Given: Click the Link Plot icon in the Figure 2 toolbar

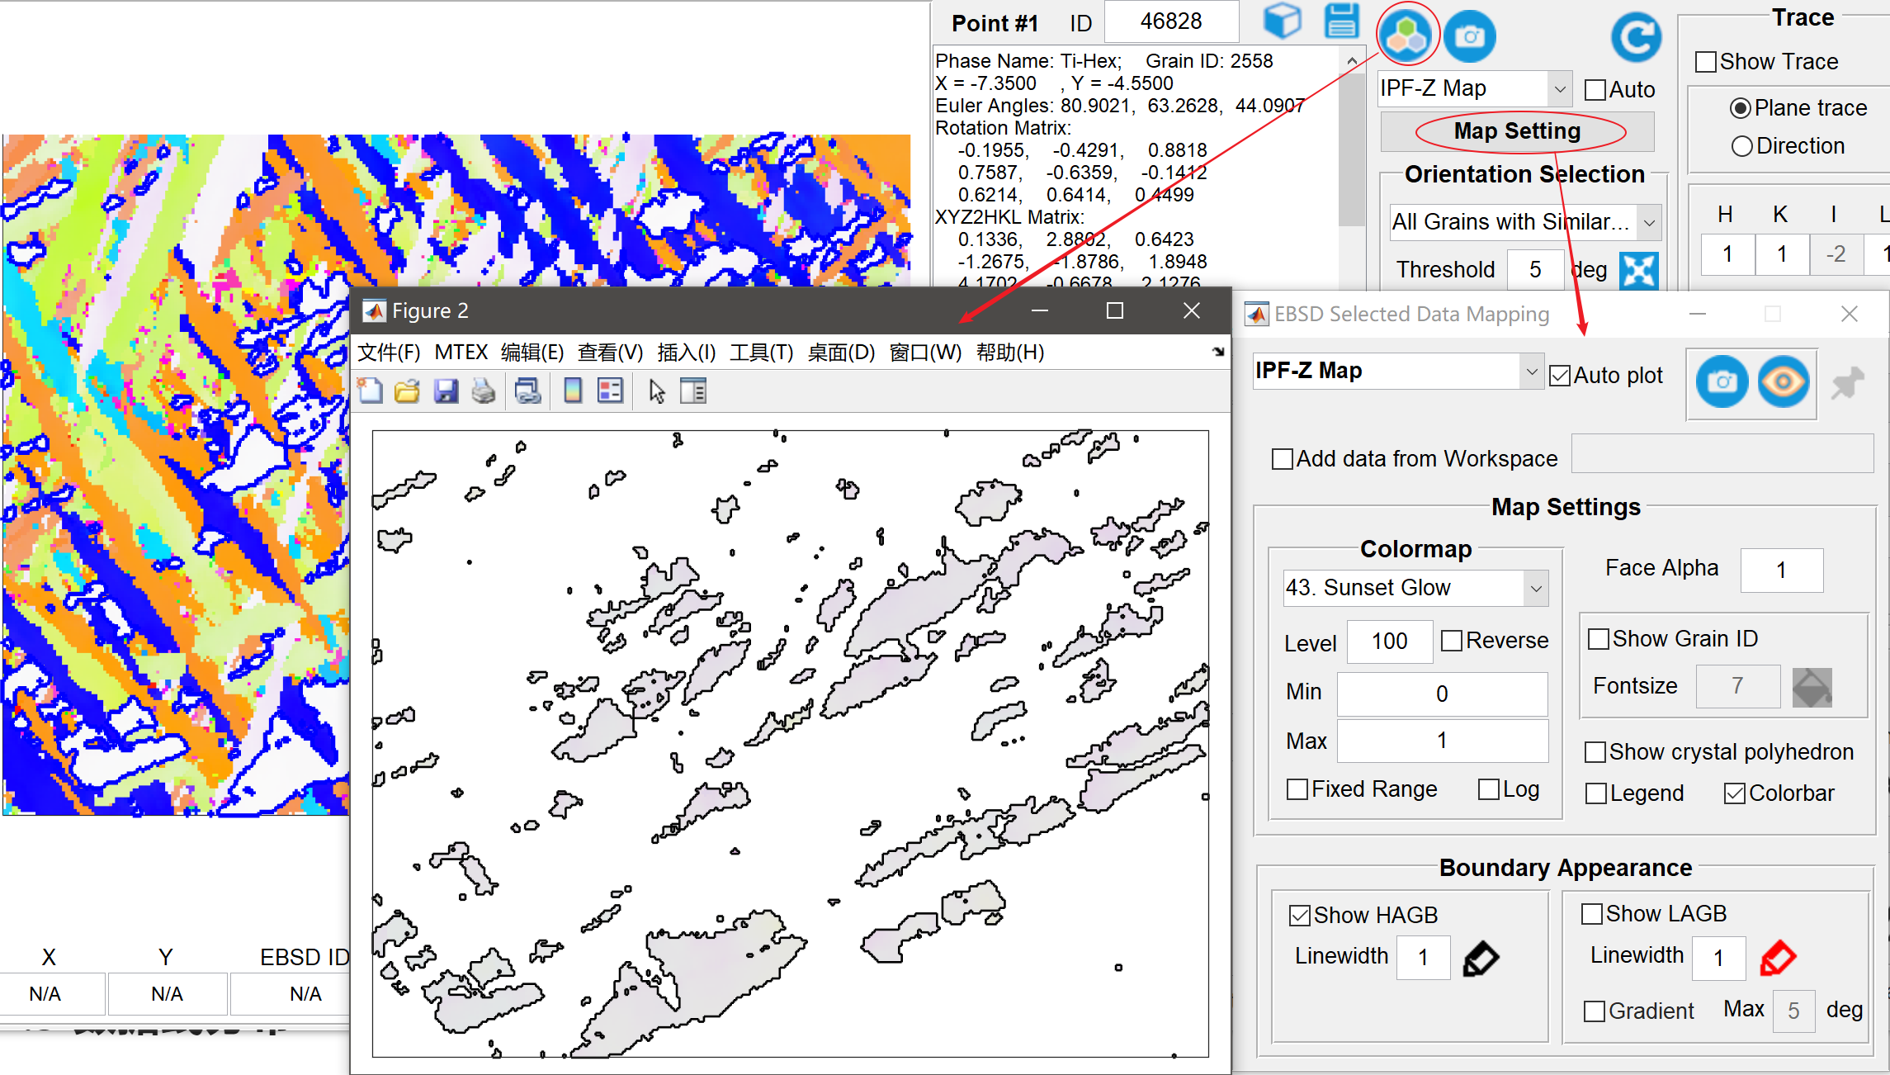Looking at the screenshot, I should pyautogui.click(x=527, y=391).
